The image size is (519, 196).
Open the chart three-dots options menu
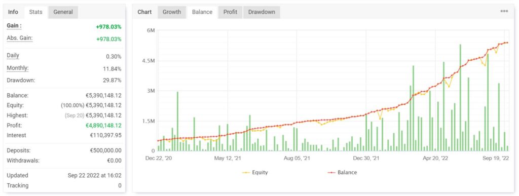click(504, 12)
